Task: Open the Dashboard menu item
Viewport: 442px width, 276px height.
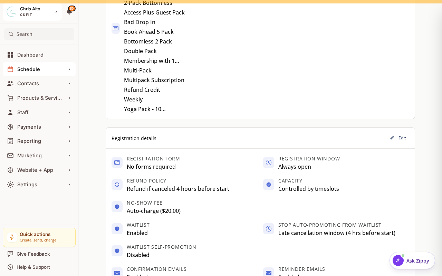Action: [39, 55]
